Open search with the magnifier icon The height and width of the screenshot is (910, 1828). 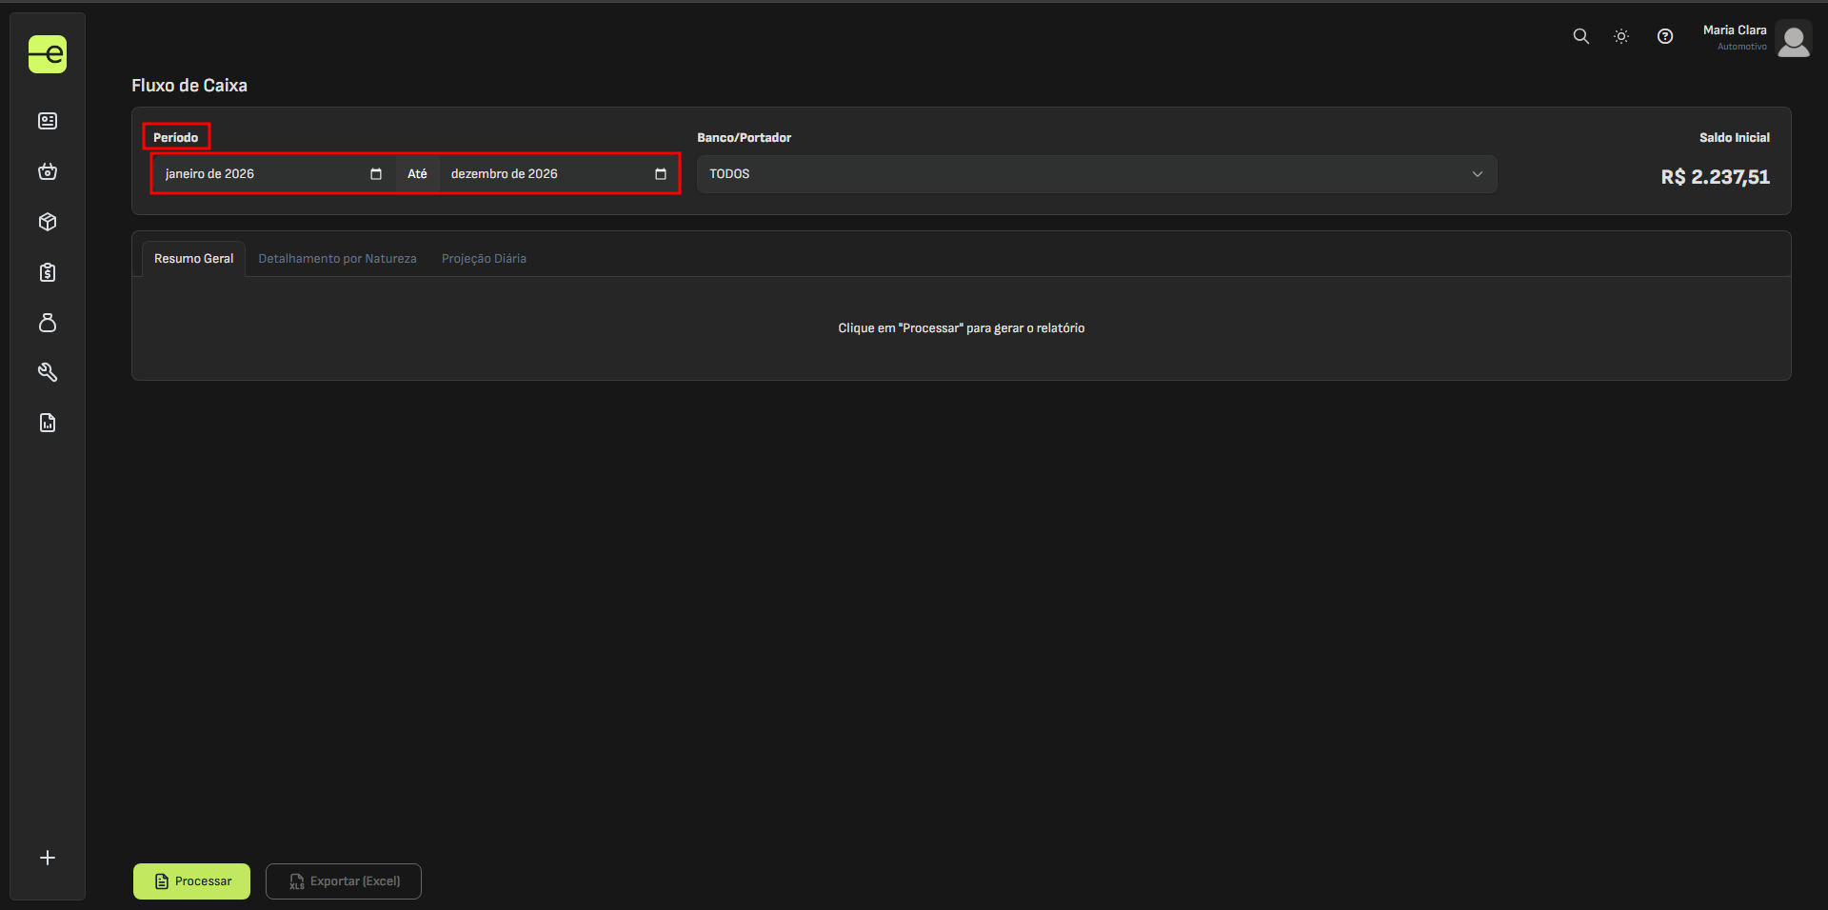1580,36
